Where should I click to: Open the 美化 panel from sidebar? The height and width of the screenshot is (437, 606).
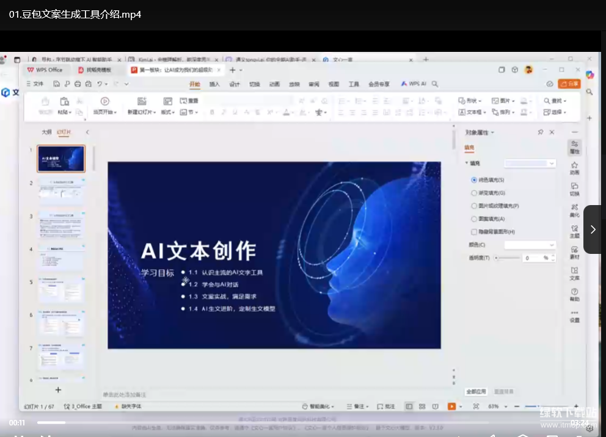coord(574,210)
